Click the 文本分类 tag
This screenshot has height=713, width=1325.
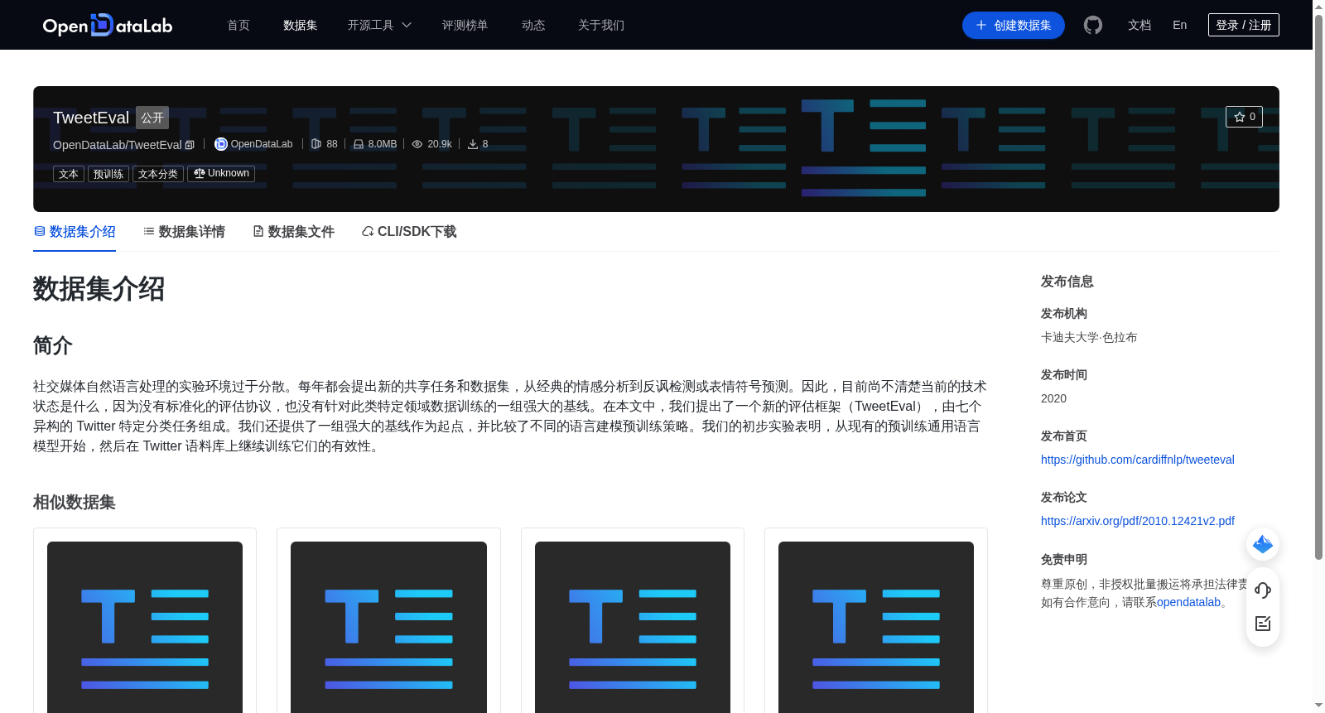click(158, 174)
